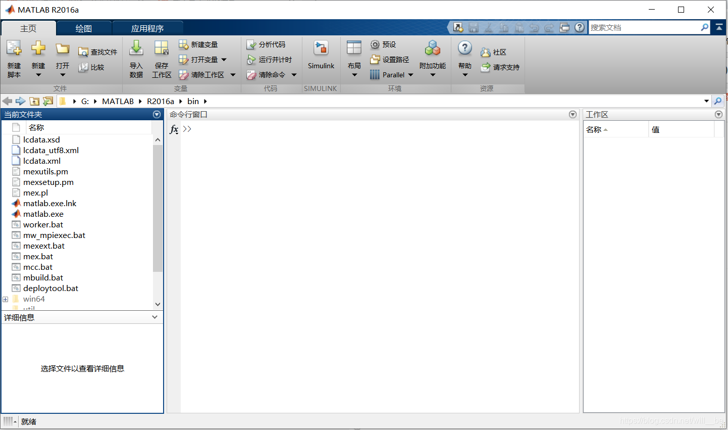
Task: Click Analyze Code (分析代码)
Action: [266, 44]
